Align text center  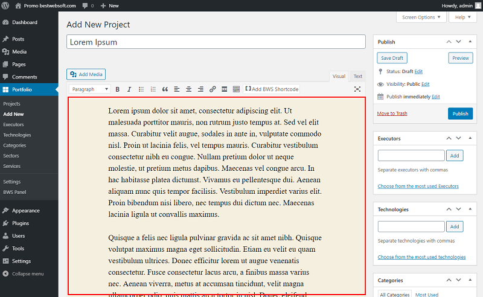[188, 89]
